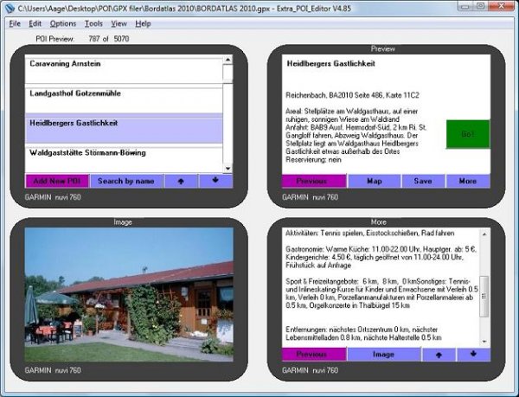Click the Add New POI button

[56, 182]
